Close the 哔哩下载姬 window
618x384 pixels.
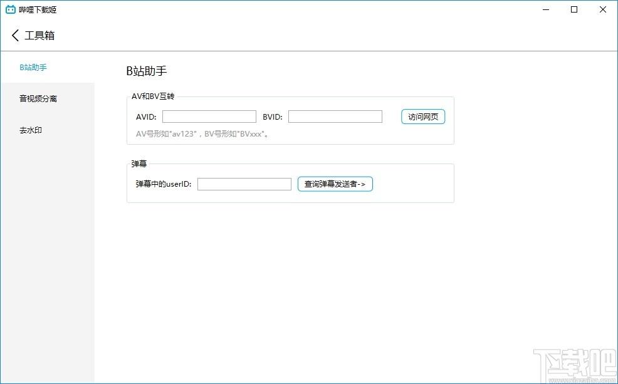point(602,9)
